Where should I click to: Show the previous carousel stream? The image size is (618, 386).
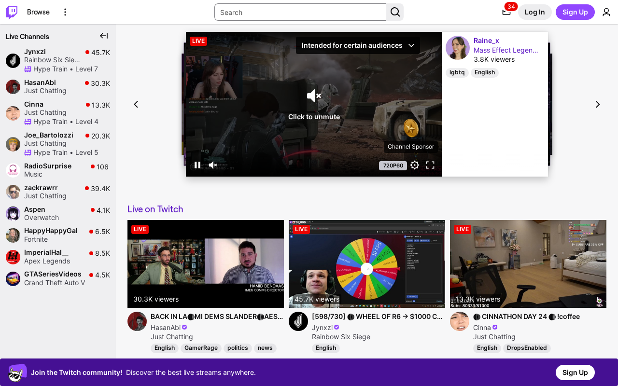(136, 104)
